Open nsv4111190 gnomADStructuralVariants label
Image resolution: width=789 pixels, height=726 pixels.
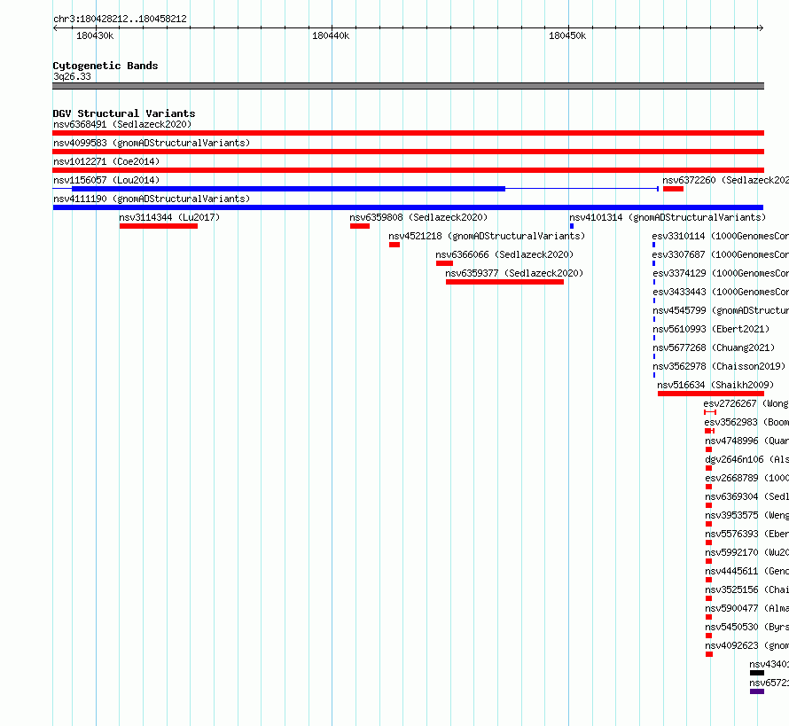coord(152,199)
